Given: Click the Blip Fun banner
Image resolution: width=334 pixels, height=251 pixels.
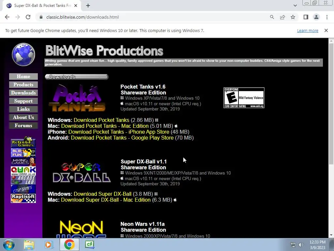Looking at the screenshot, I should [23, 153].
